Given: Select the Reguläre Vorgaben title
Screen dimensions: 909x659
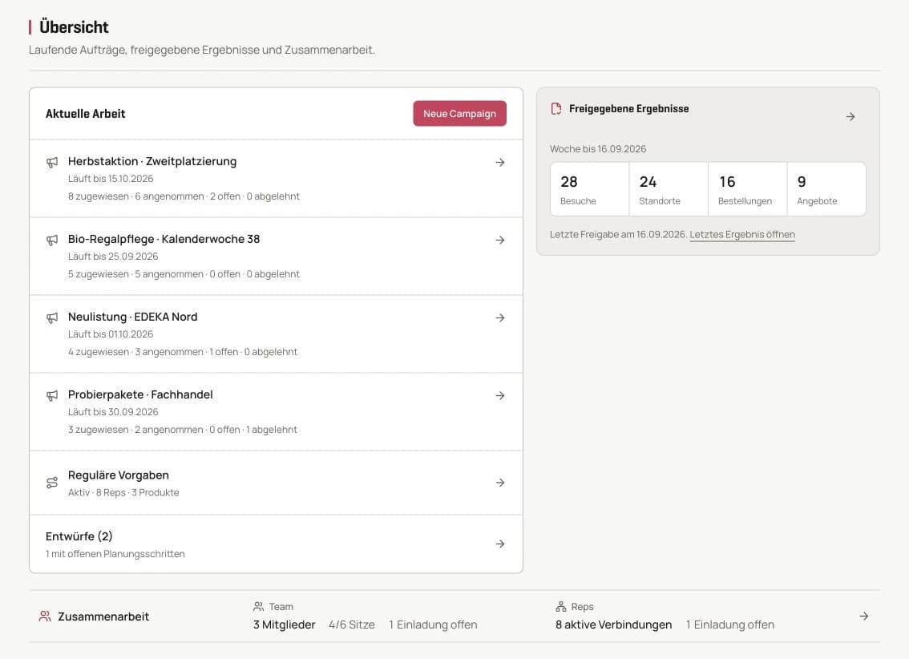Looking at the screenshot, I should (119, 475).
